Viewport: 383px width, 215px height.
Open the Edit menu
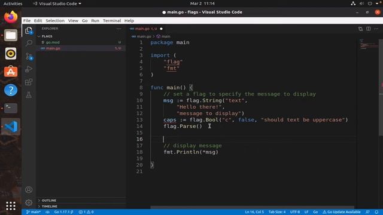(38, 20)
